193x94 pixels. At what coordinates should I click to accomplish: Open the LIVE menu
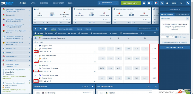tap(34, 3)
